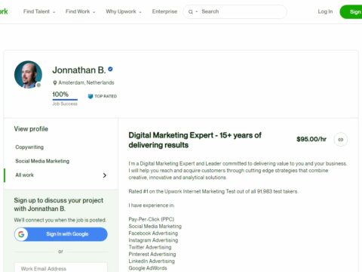Click the location pin icon
The height and width of the screenshot is (272, 362).
pyautogui.click(x=55, y=82)
